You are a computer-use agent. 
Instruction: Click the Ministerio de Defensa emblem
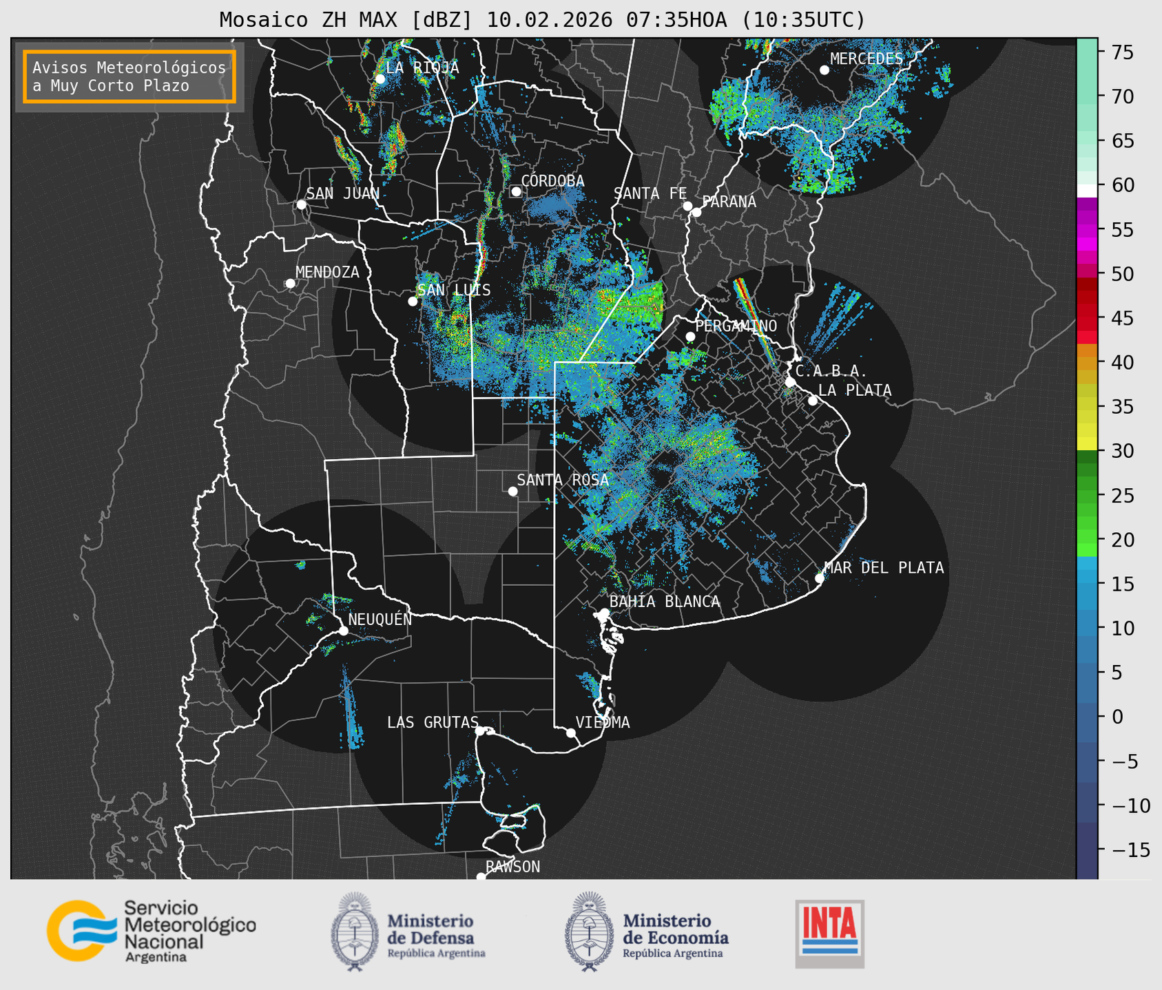pos(355,931)
